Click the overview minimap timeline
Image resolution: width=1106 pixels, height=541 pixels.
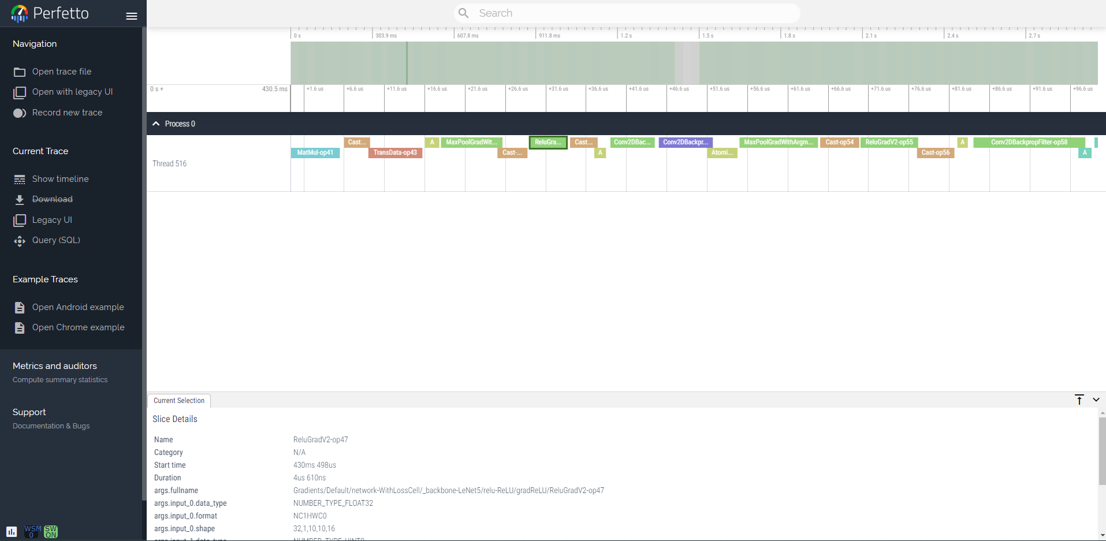(694, 63)
